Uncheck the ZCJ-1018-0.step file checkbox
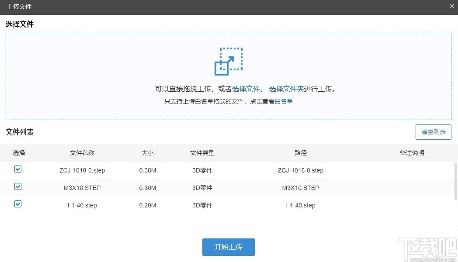 tap(18, 169)
